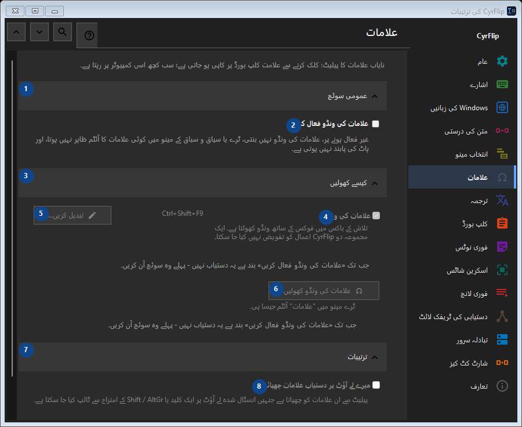The height and width of the screenshot is (427, 522).
Task: Click the pencil icon in تبدیل کریں button
Action: [x=92, y=215]
